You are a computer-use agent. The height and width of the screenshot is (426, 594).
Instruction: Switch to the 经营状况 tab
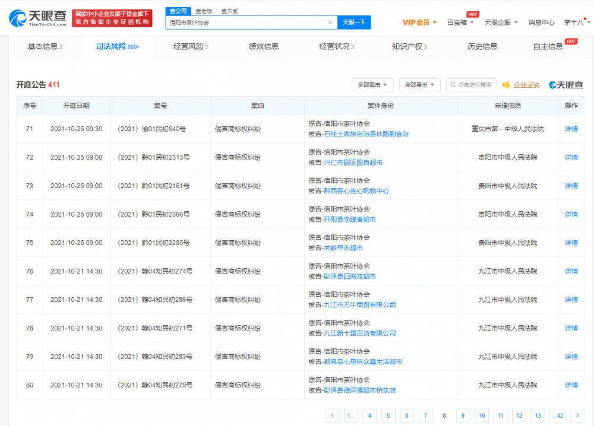(x=336, y=46)
